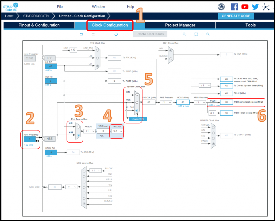
Task: Open the MCO output /1 divider dropdown
Action: click(71, 187)
